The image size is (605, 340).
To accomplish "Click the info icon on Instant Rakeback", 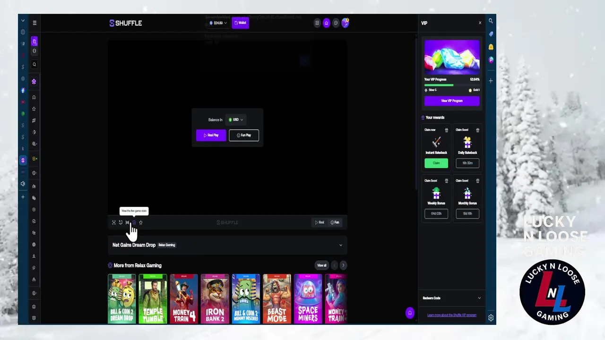I will (x=447, y=130).
